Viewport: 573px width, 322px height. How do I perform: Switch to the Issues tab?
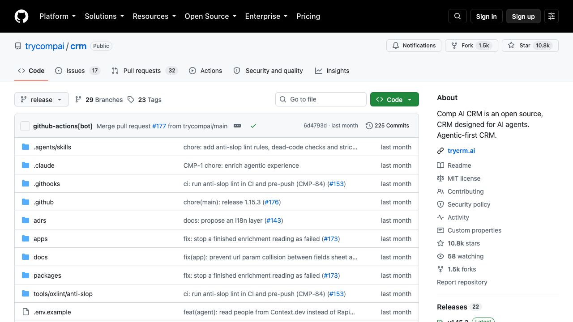pyautogui.click(x=77, y=71)
